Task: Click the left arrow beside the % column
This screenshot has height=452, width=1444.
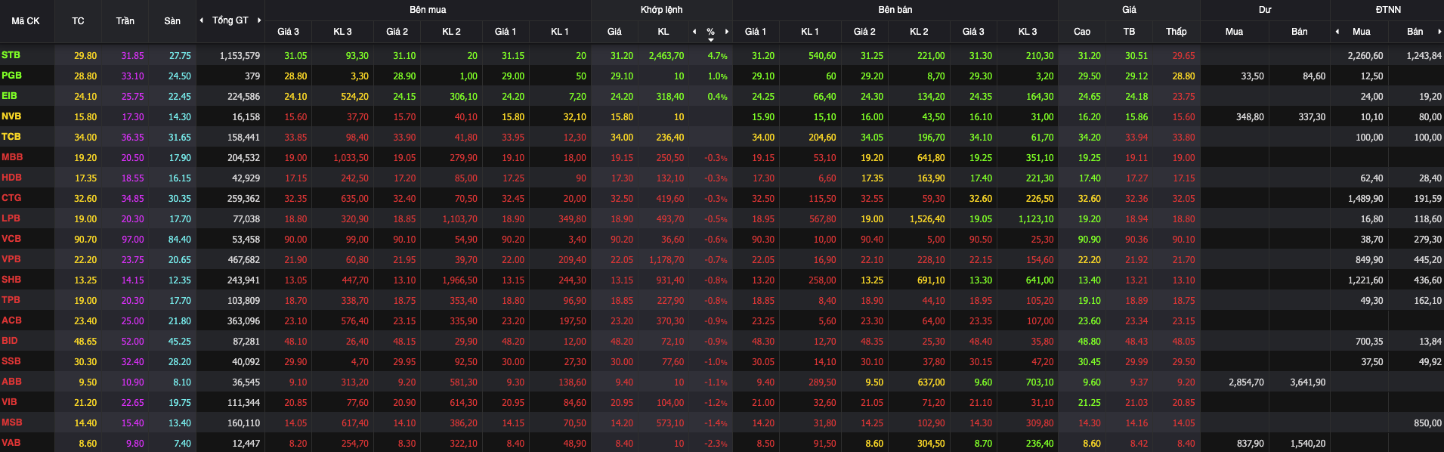Action: pos(694,32)
